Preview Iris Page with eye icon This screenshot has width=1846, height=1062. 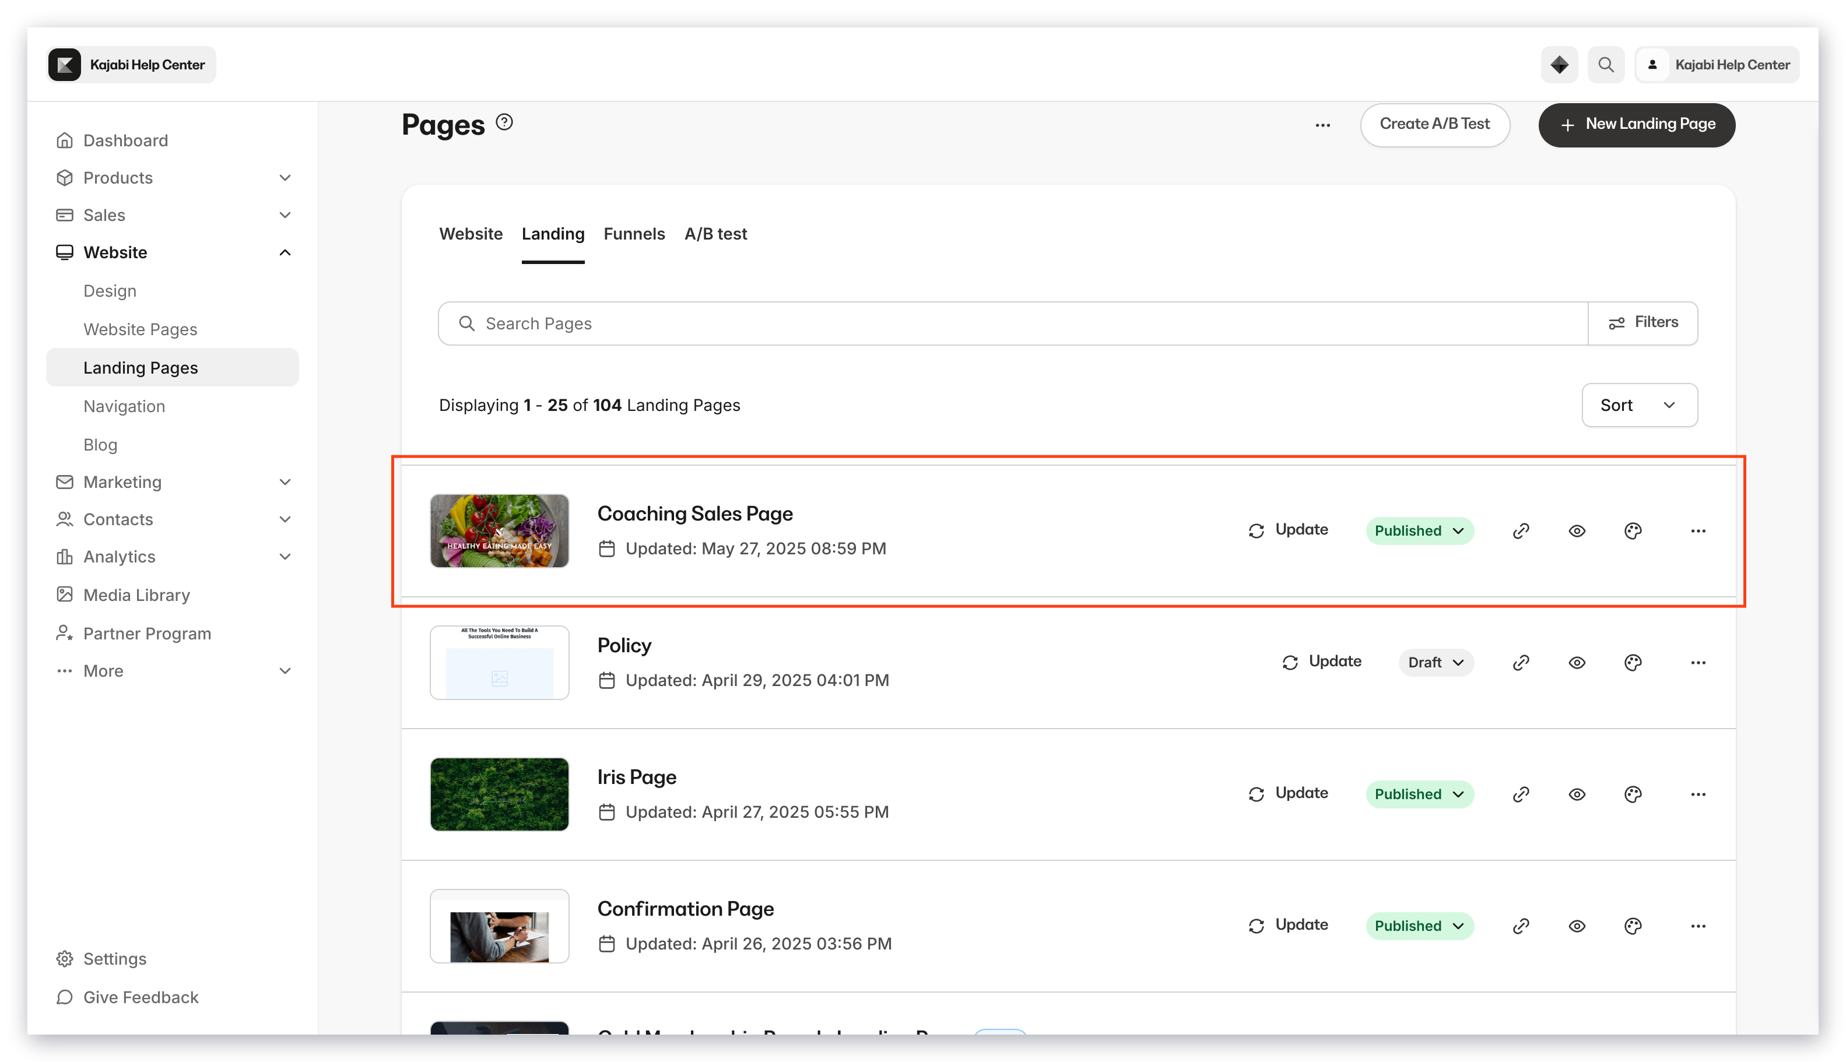click(1576, 793)
